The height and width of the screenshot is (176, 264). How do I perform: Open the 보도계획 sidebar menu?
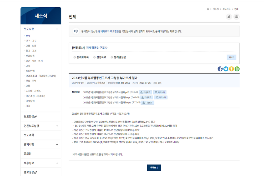point(29,135)
